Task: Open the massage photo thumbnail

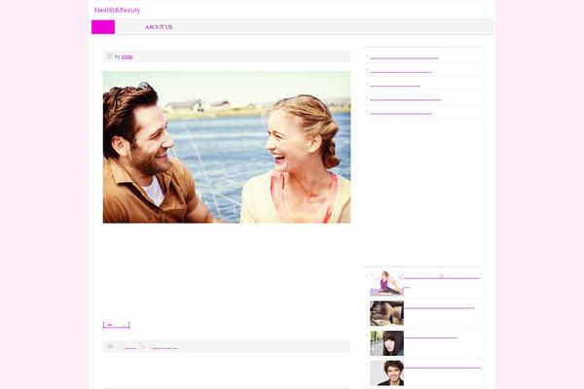Action: [386, 313]
